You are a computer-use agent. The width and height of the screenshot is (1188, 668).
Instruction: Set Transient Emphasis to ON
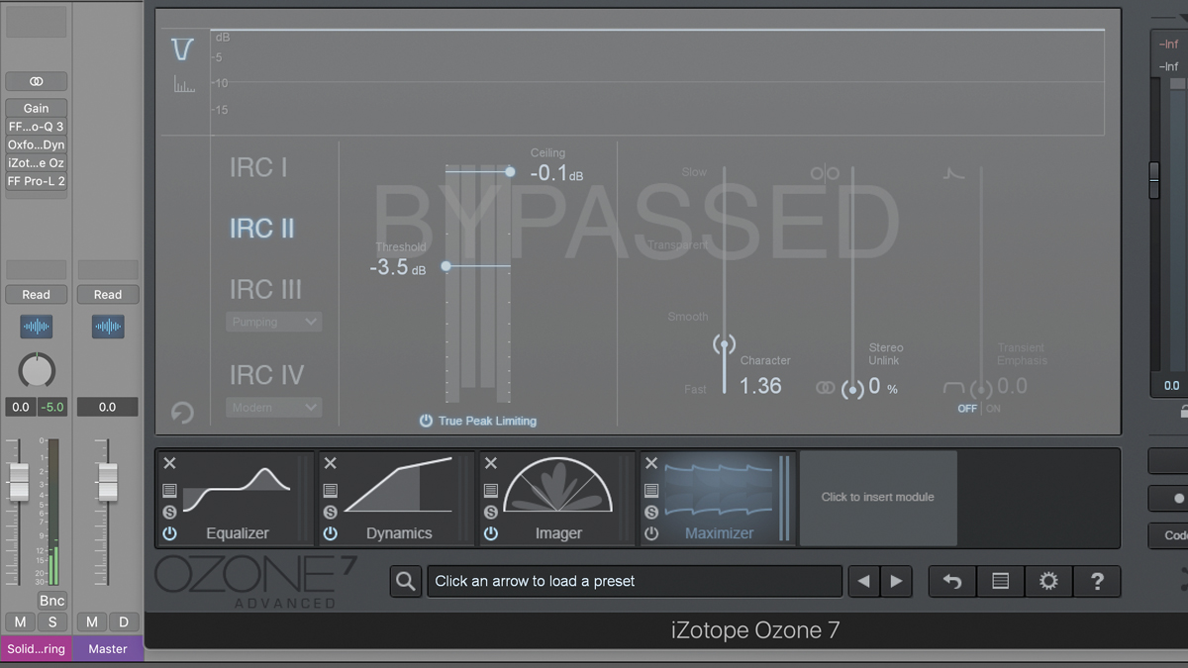993,409
